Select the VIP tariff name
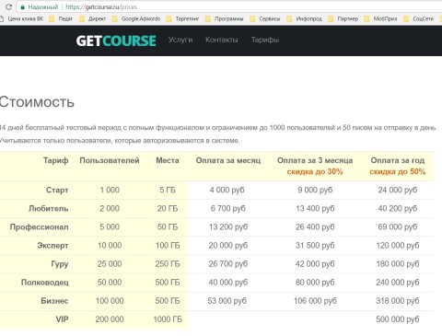Image resolution: width=442 pixels, height=336 pixels. point(62,319)
